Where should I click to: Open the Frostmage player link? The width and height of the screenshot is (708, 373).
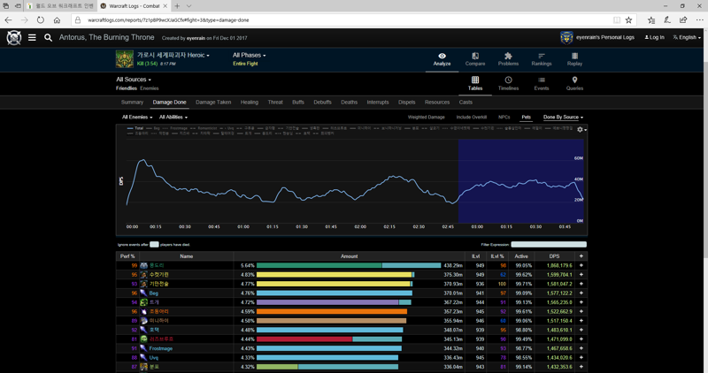pos(161,348)
